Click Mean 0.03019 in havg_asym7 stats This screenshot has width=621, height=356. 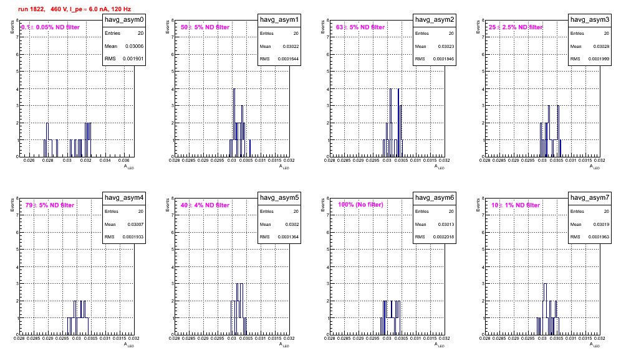point(590,224)
